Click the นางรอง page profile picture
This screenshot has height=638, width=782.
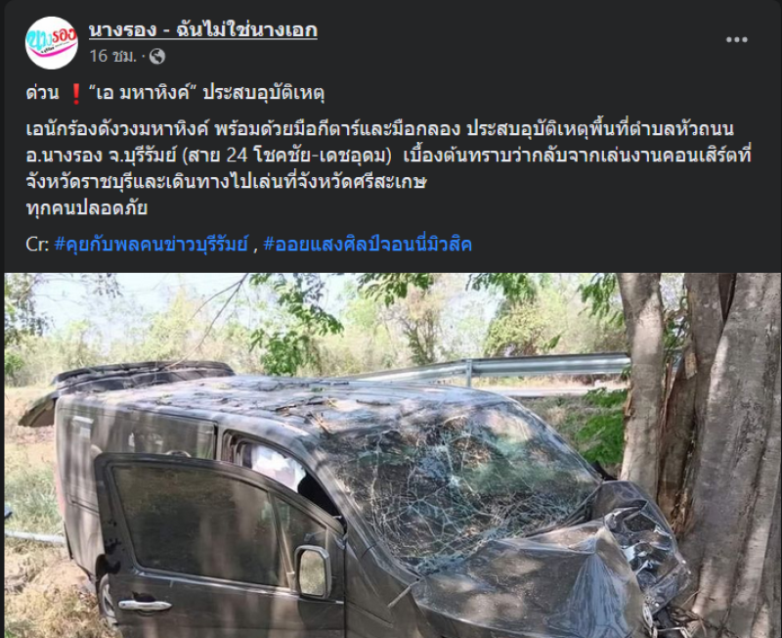[52, 42]
